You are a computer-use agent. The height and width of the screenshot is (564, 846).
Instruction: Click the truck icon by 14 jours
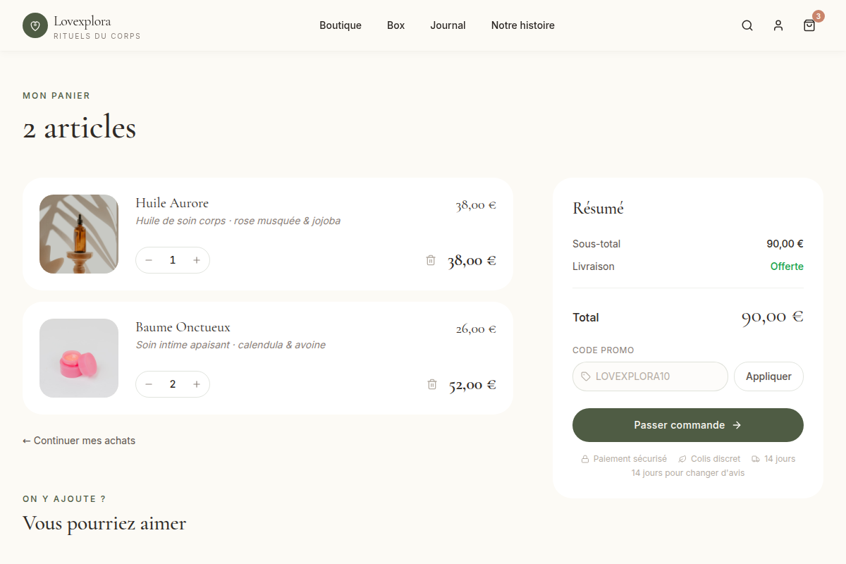[756, 459]
